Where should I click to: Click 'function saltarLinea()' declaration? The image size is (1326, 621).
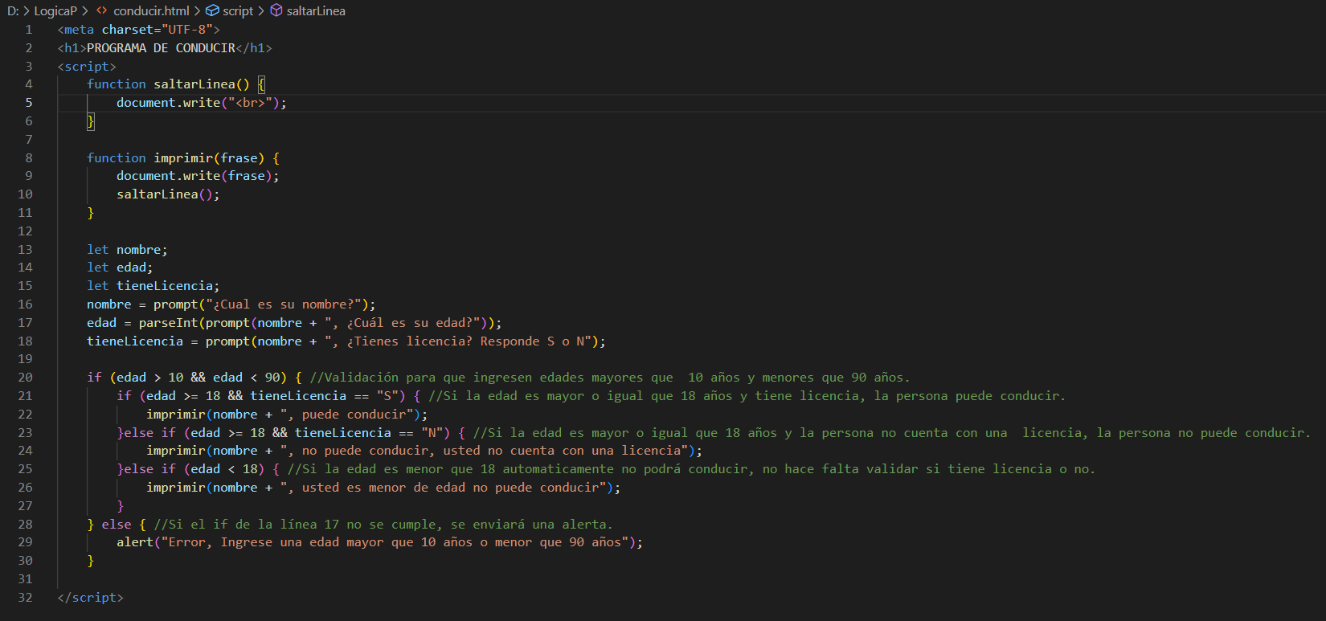(x=168, y=84)
